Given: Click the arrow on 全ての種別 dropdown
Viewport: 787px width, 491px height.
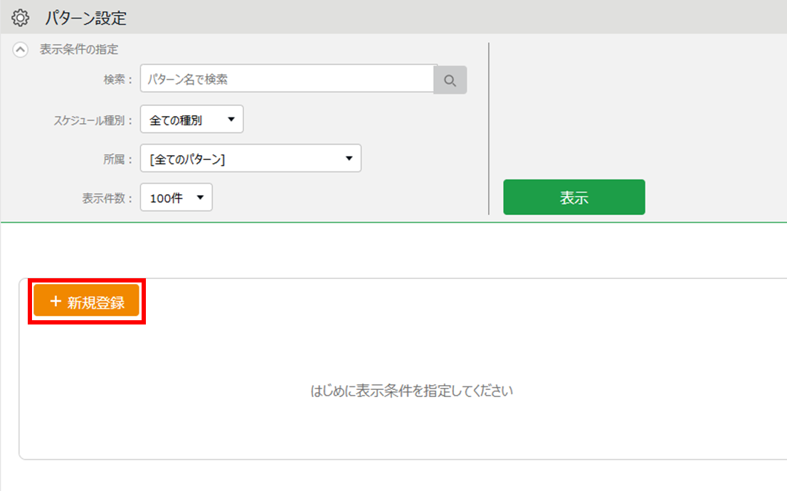Looking at the screenshot, I should 231,119.
